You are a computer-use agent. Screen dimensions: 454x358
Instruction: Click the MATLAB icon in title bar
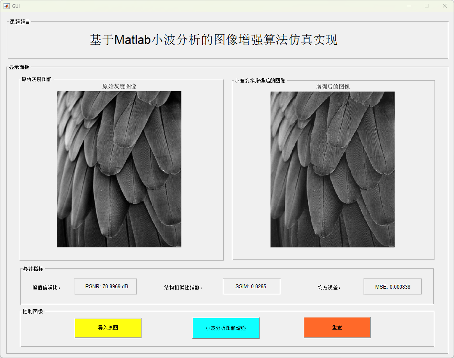[6, 6]
